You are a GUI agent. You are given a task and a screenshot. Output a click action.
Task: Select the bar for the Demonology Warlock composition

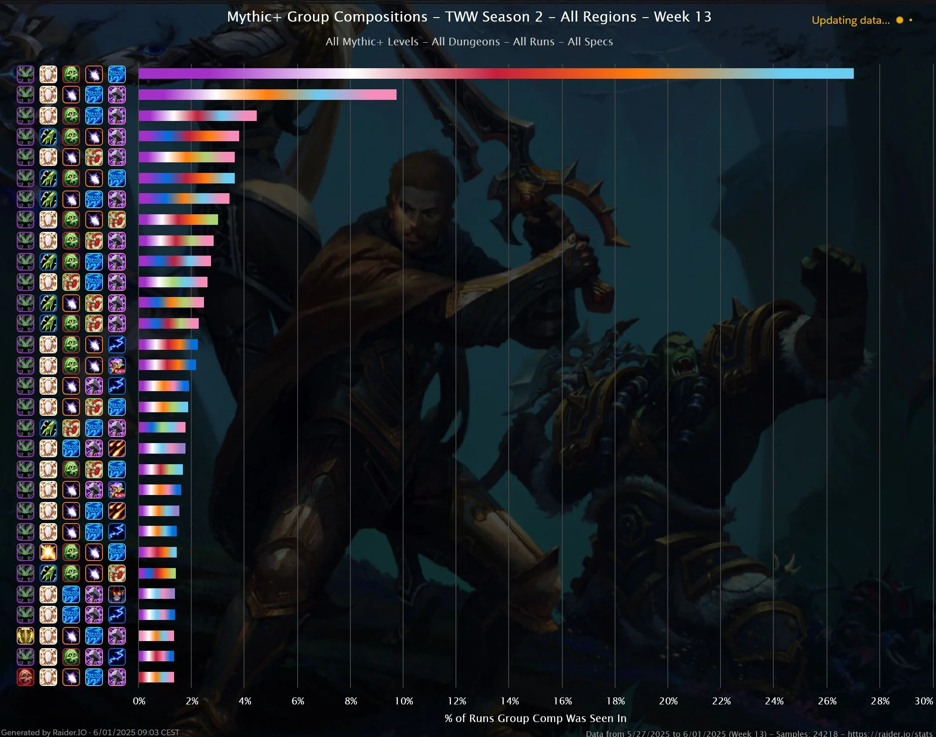click(157, 594)
